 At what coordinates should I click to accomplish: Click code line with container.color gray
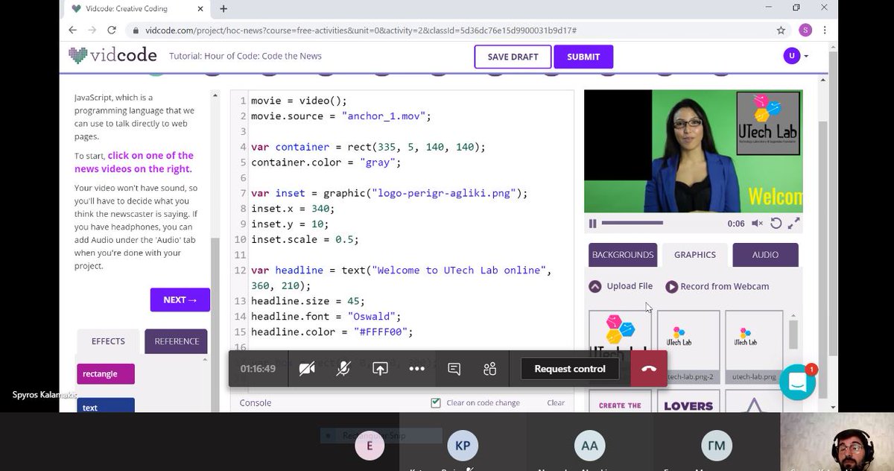[x=326, y=162]
